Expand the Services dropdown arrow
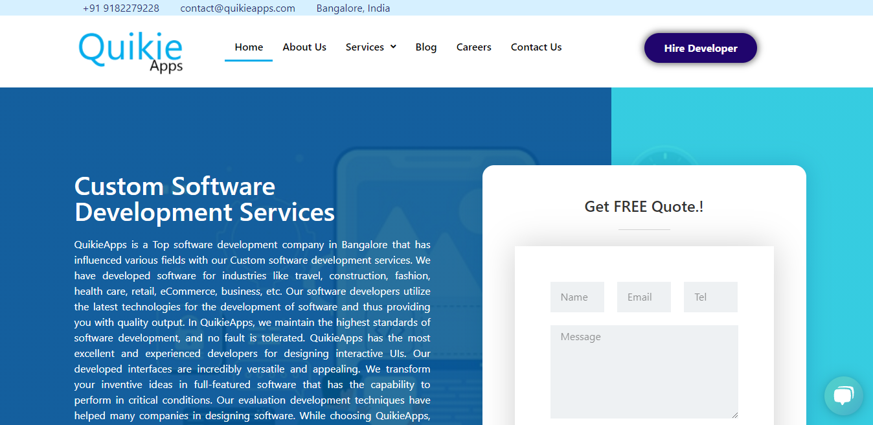The image size is (873, 425). pos(393,47)
